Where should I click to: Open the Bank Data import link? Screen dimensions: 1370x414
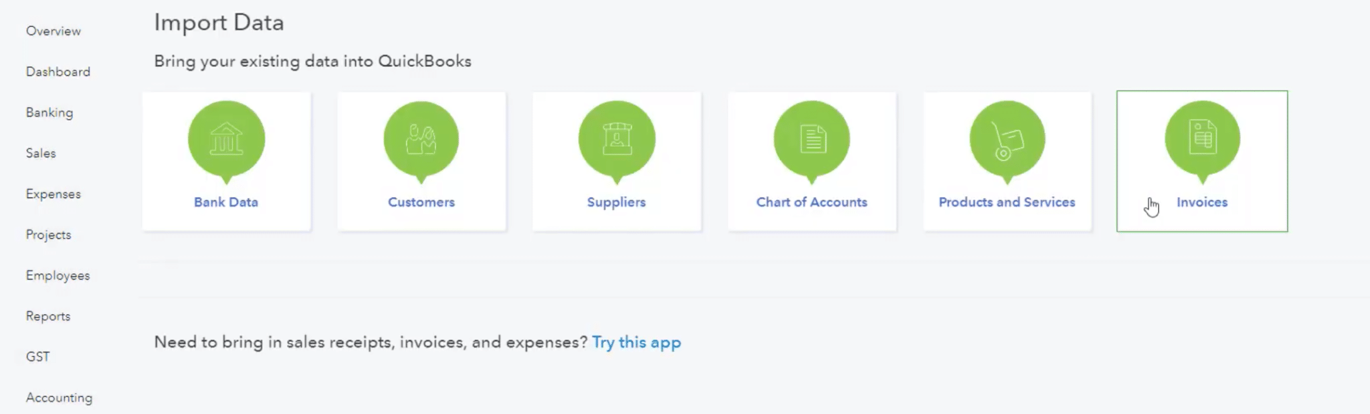(226, 202)
